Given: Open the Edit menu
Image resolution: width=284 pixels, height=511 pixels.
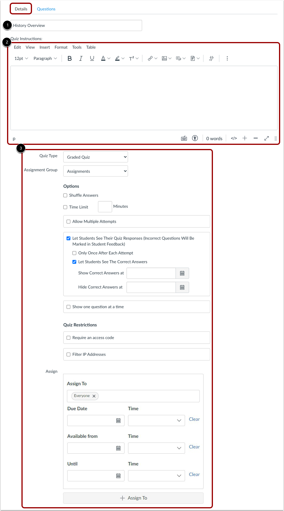Looking at the screenshot, I should point(17,47).
